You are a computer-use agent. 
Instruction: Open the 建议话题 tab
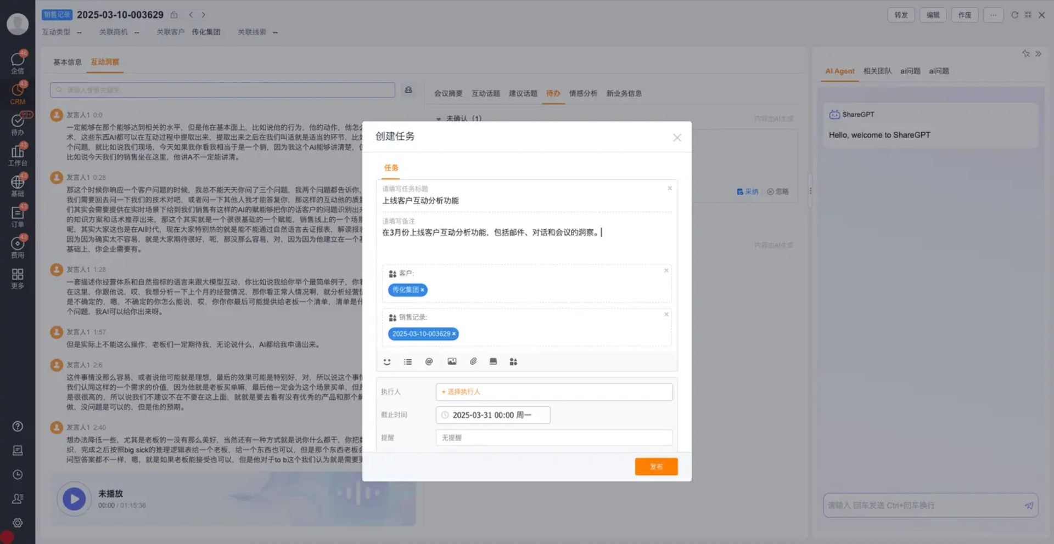(523, 93)
